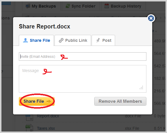Click the person icon on Share File tab

pos(26,40)
